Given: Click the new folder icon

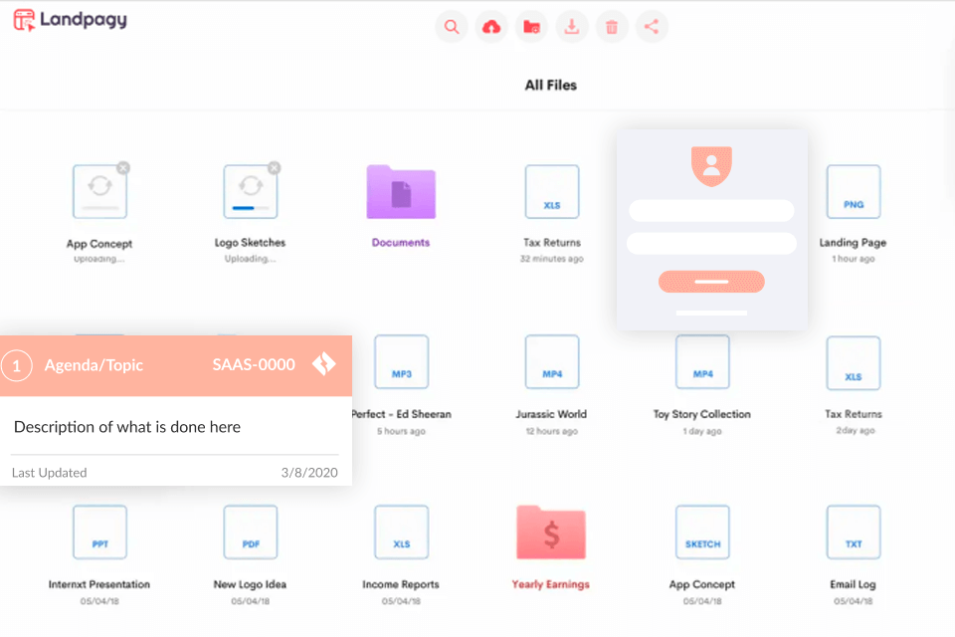Looking at the screenshot, I should click(531, 27).
